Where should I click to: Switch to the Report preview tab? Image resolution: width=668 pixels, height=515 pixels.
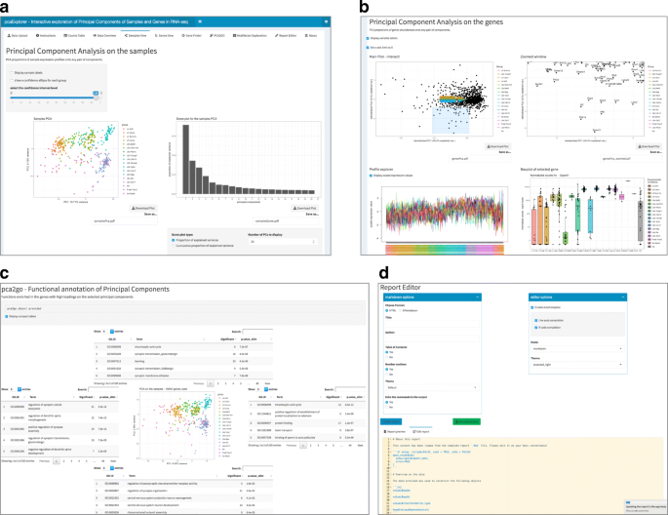pyautogui.click(x=395, y=431)
